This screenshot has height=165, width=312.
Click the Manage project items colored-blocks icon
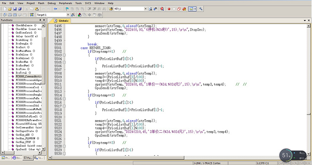(80, 15)
